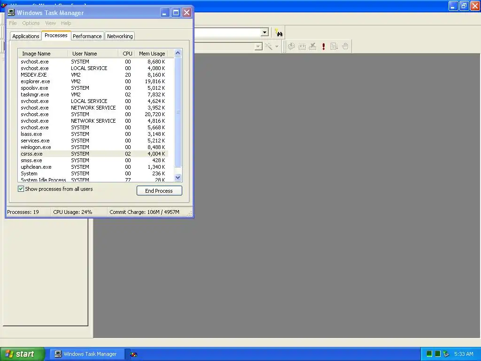Viewport: 481px width, 361px height.
Task: Switch to the Performance tab
Action: pyautogui.click(x=87, y=36)
